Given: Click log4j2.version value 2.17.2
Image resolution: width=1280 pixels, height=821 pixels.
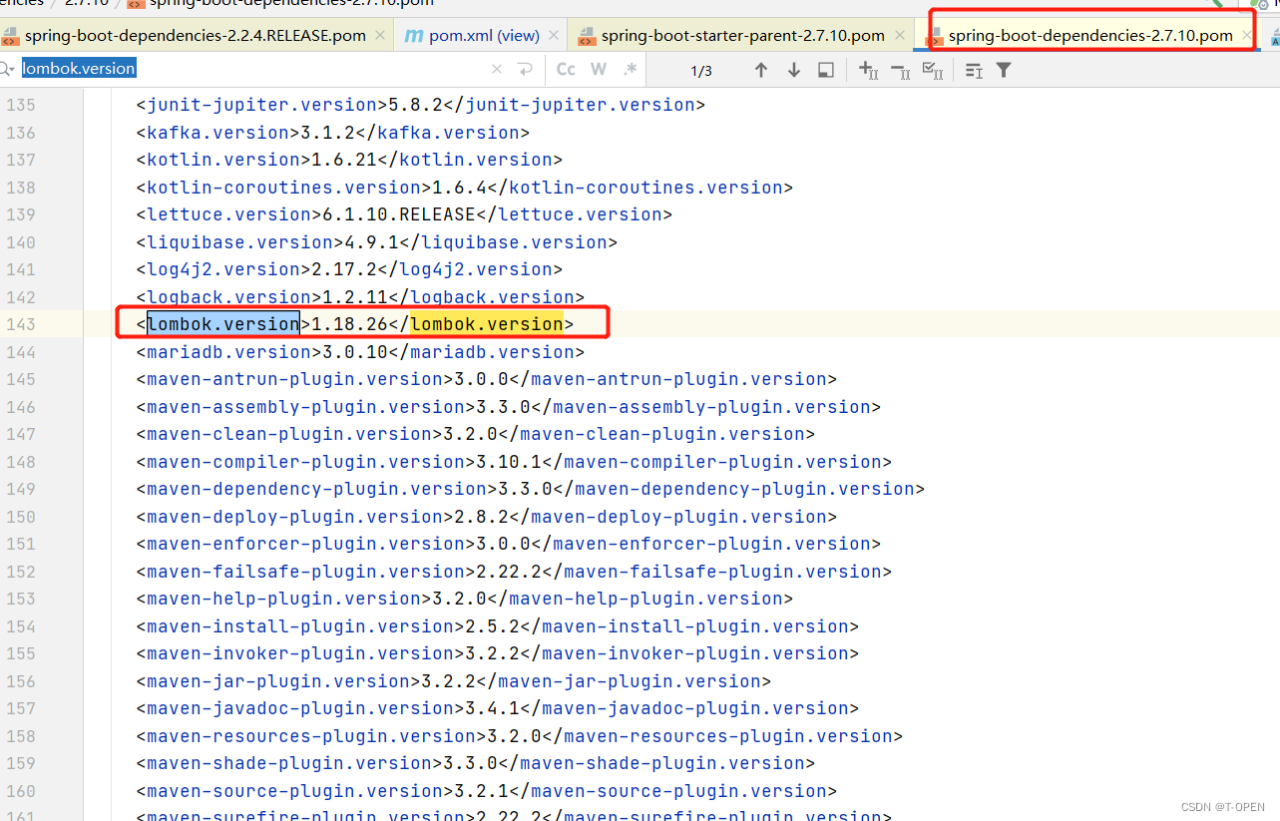Looking at the screenshot, I should [344, 269].
